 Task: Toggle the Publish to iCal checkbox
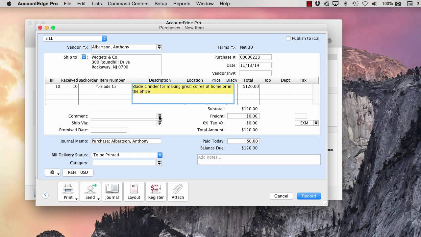(288, 39)
